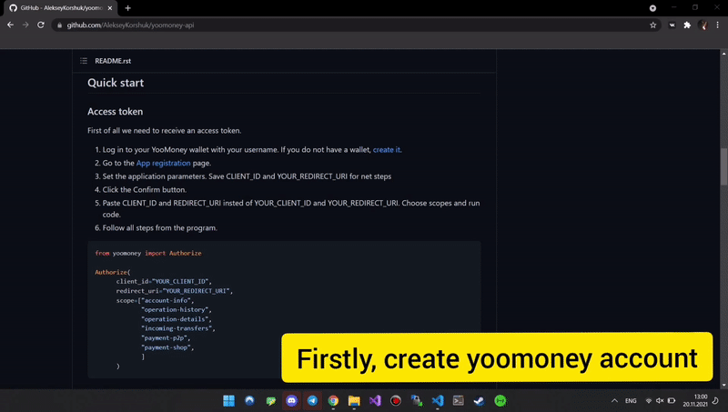Click 'Follow all steps from the program.' text
Image resolution: width=728 pixels, height=412 pixels.
(160, 227)
